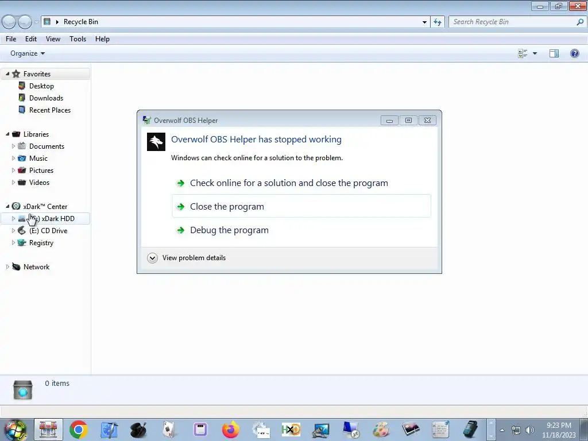Open the remote desktop taskbar icon
This screenshot has height=441, width=588.
351,430
